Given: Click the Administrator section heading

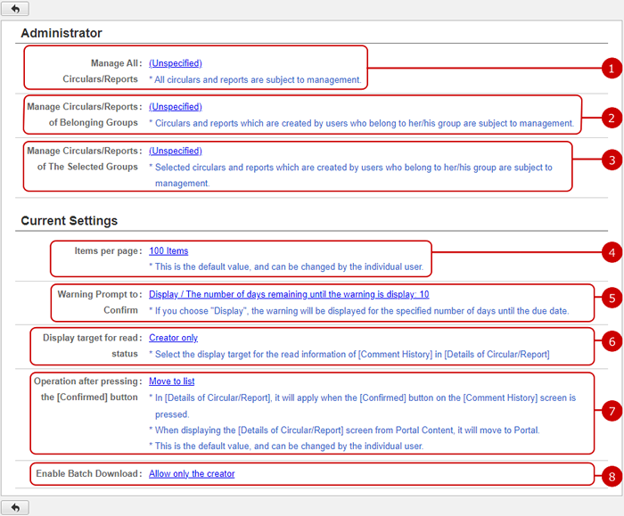Looking at the screenshot, I should click(62, 33).
